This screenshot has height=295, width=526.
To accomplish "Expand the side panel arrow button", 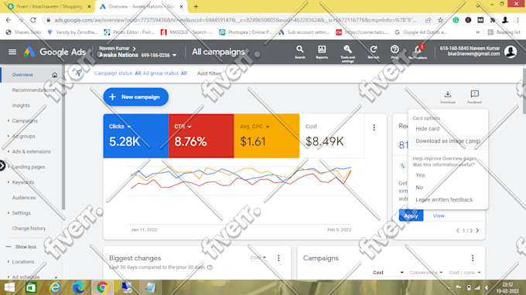I will click(x=2, y=165).
